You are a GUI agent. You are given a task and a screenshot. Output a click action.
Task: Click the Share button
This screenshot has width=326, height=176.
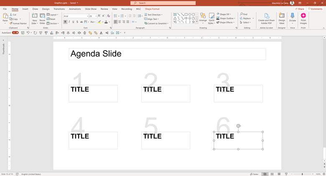pos(300,9)
